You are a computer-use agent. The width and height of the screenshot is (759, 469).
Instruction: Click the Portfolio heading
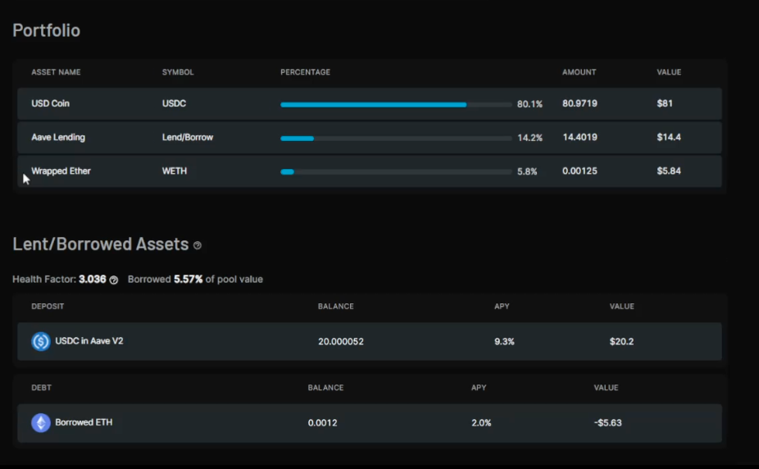[x=47, y=30]
